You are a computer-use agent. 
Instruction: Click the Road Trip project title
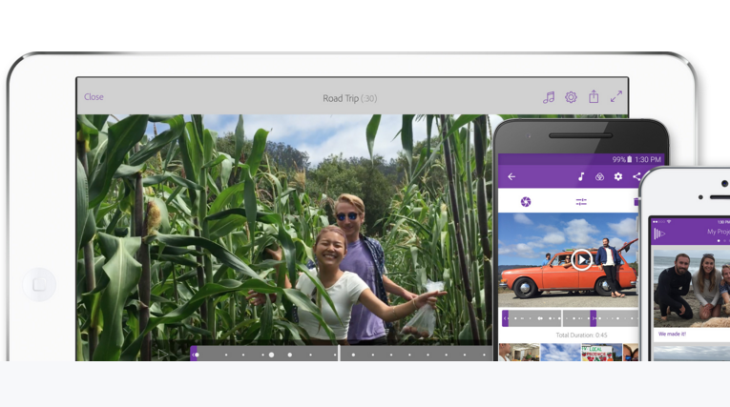coord(349,98)
